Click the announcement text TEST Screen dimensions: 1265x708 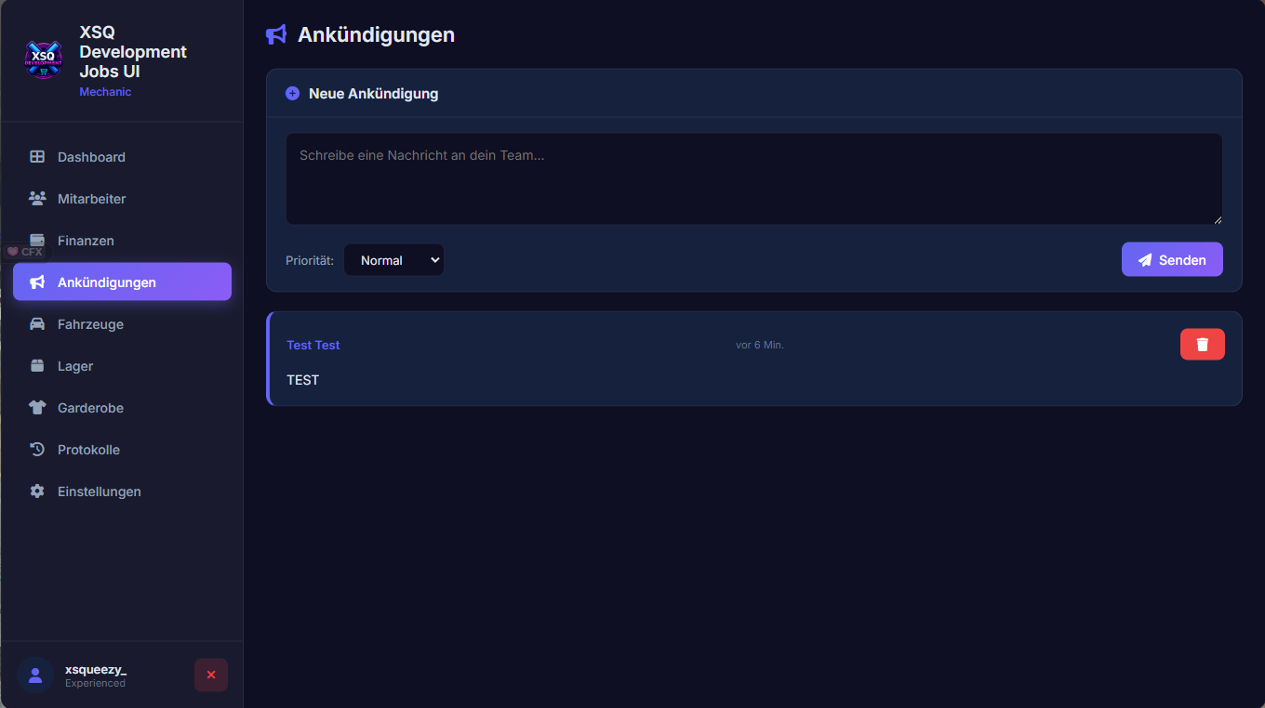coord(303,380)
